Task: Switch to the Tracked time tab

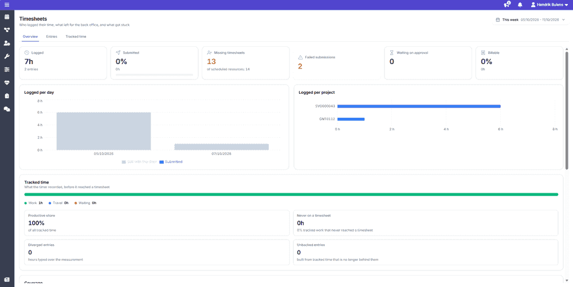Action: tap(76, 37)
